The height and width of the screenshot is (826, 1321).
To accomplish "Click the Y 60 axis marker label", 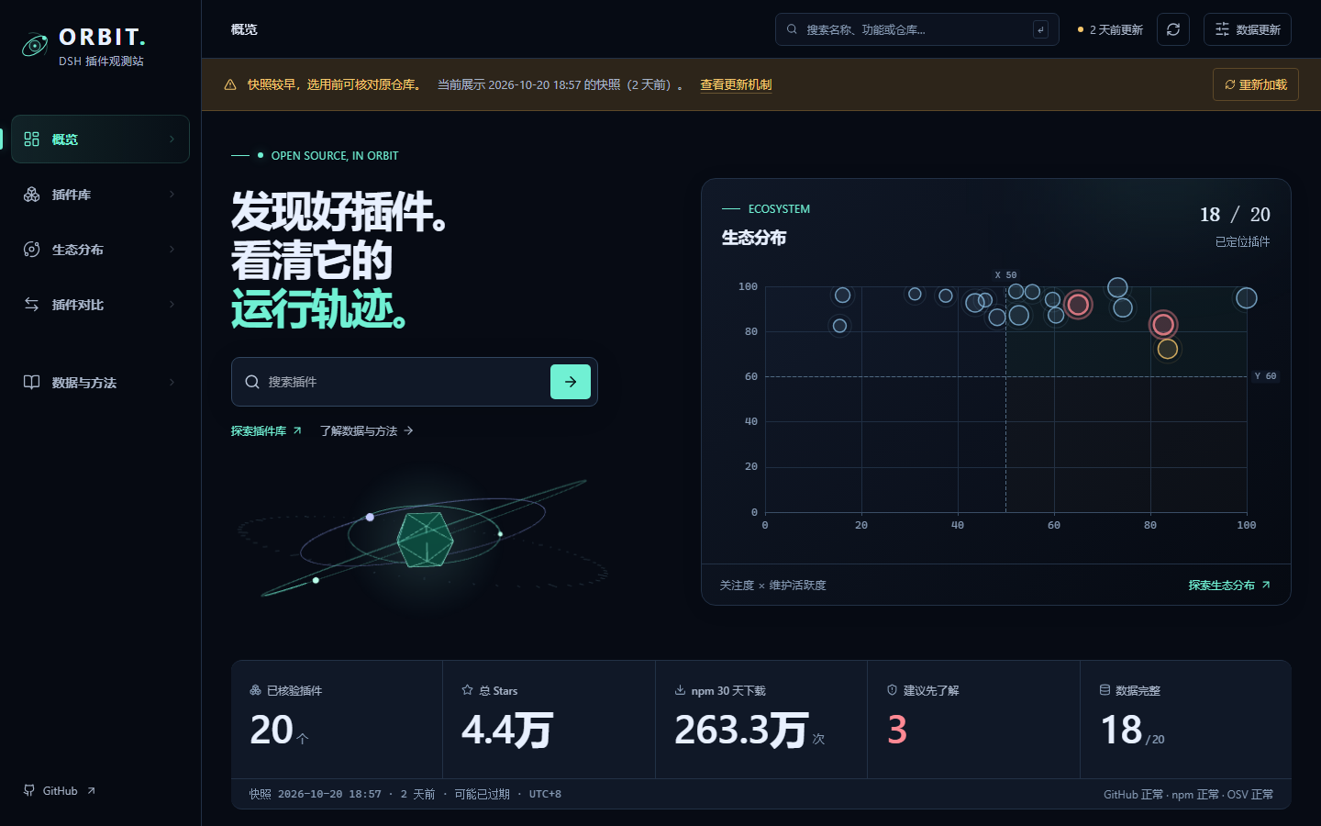I will 1265,376.
